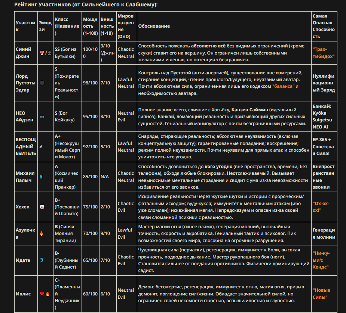Click the dolphin emoji in Идате row

coord(42,260)
